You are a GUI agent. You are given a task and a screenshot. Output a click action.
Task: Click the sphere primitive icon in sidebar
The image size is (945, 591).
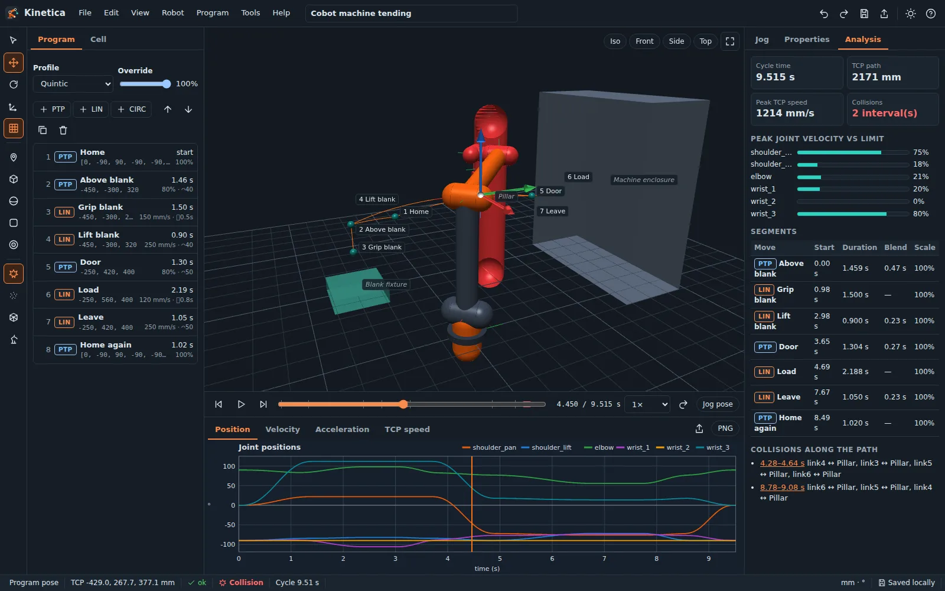pos(14,201)
